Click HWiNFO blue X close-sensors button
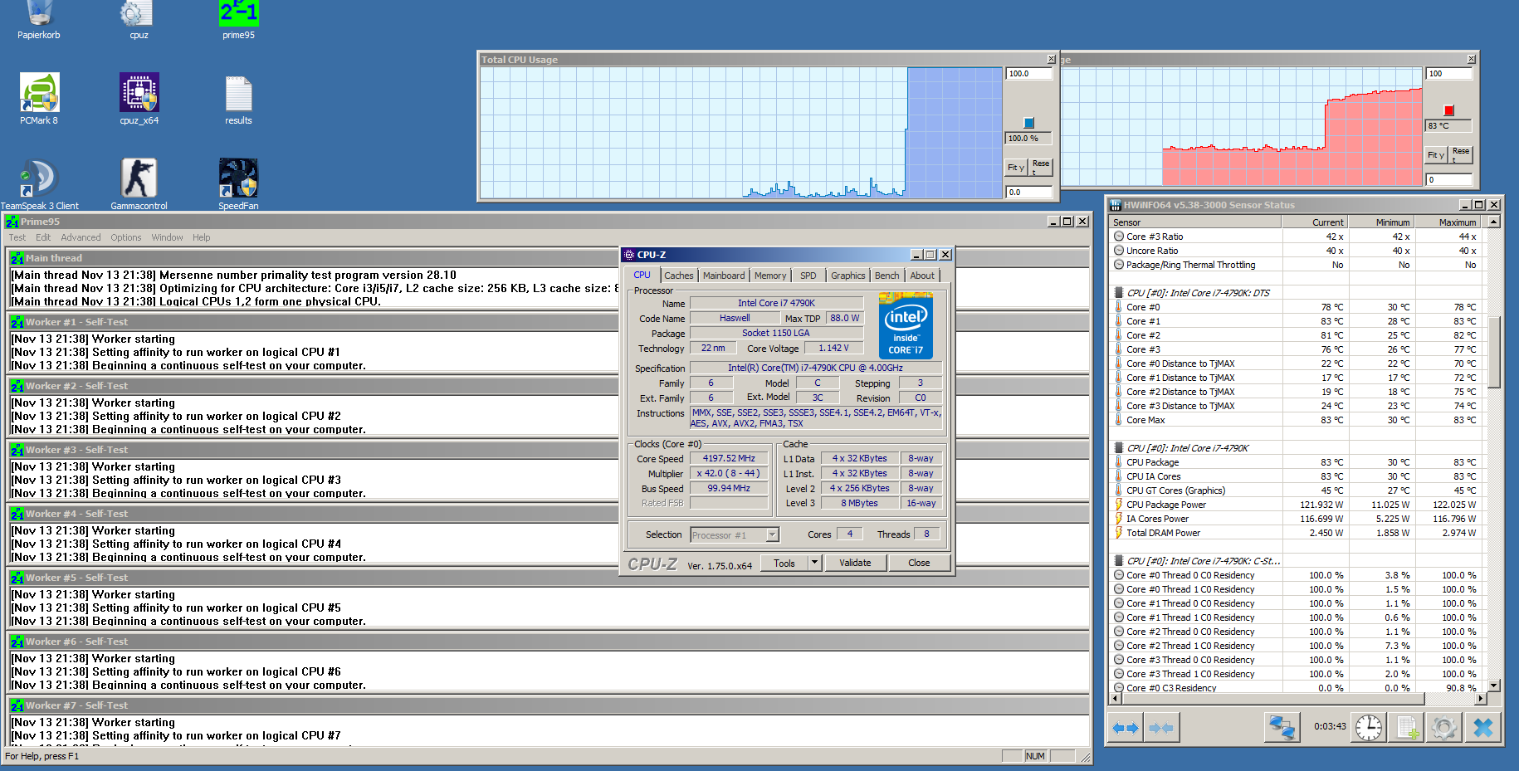The height and width of the screenshot is (771, 1519). [x=1482, y=728]
